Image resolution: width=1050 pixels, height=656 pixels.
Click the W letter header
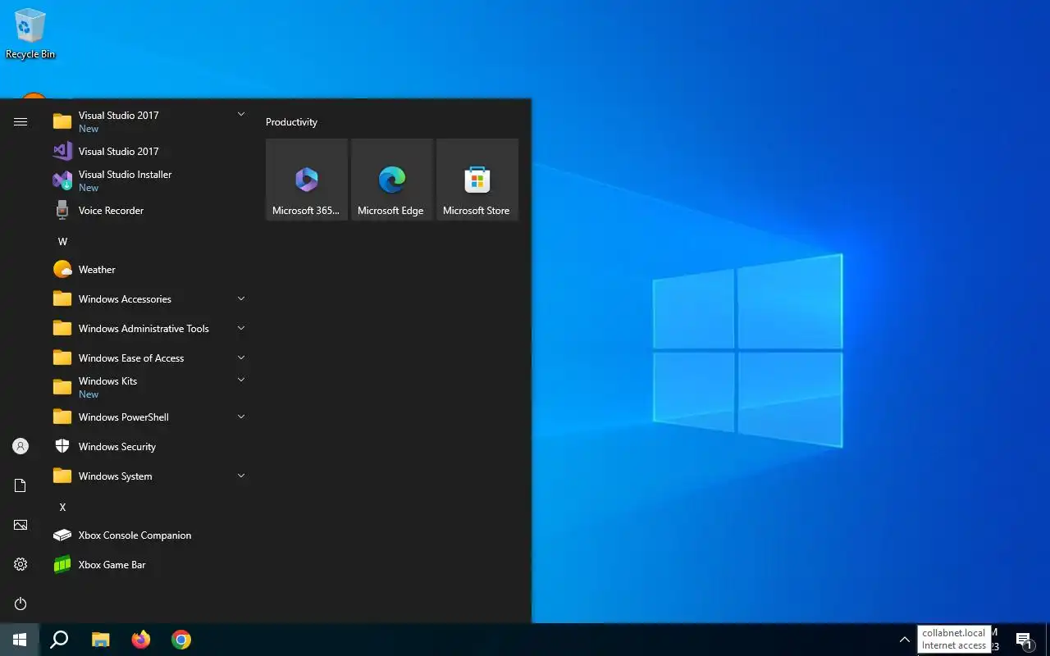pyautogui.click(x=62, y=242)
